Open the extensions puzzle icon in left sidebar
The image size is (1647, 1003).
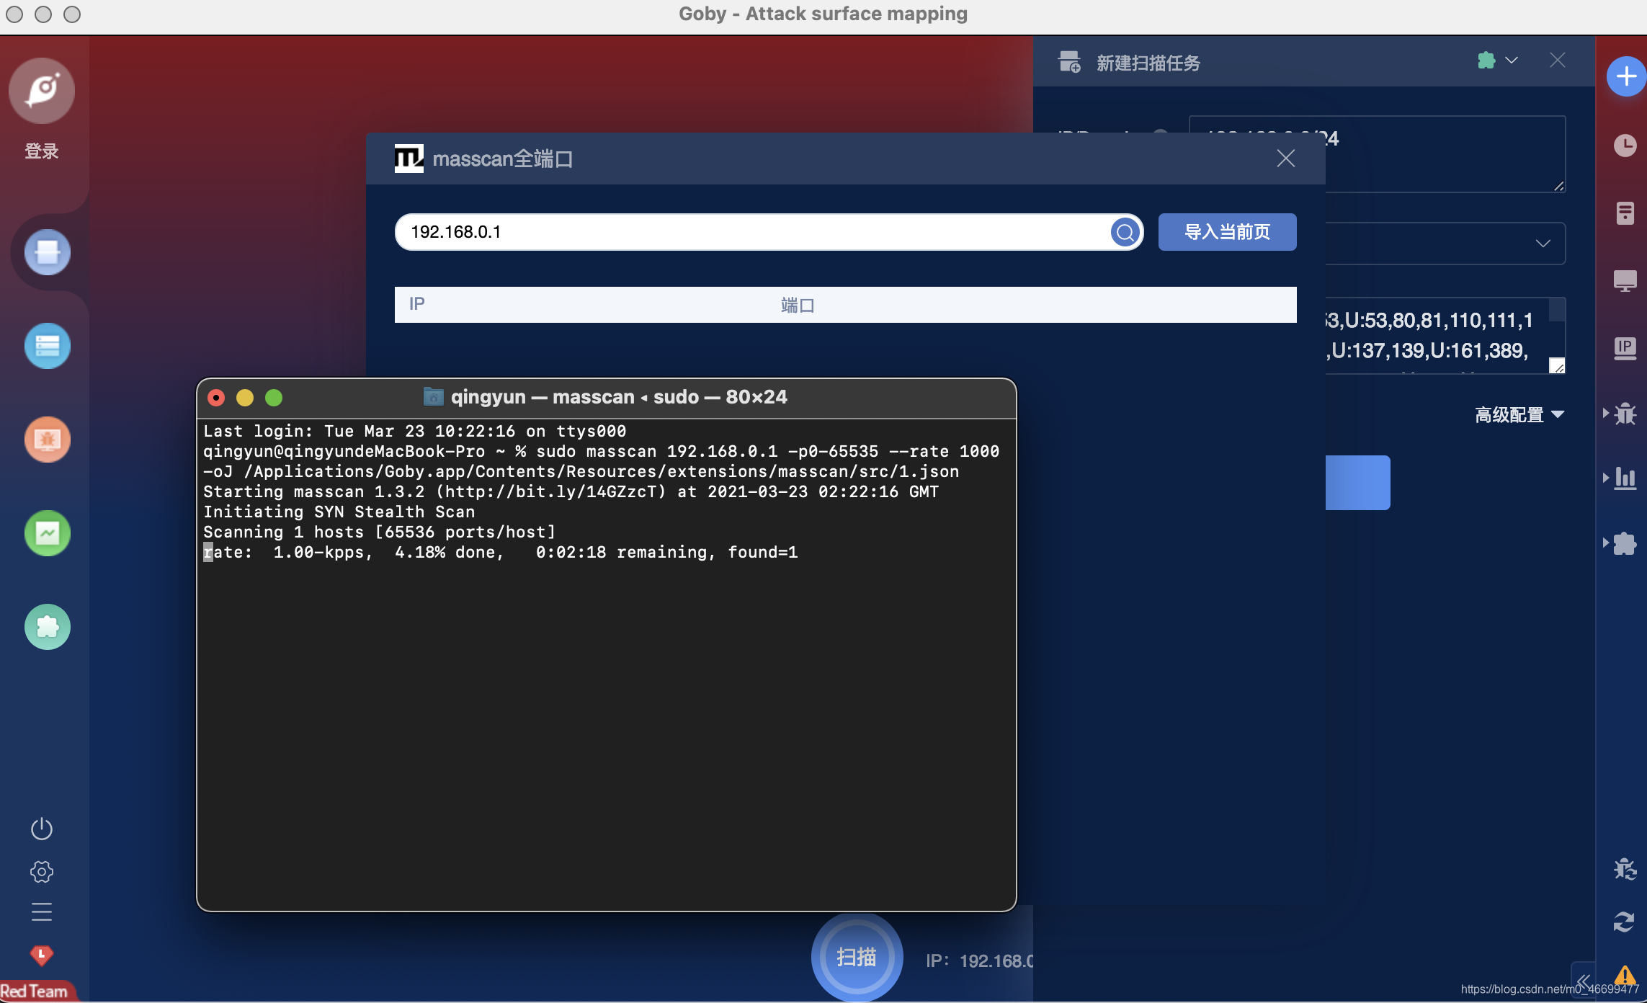48,627
